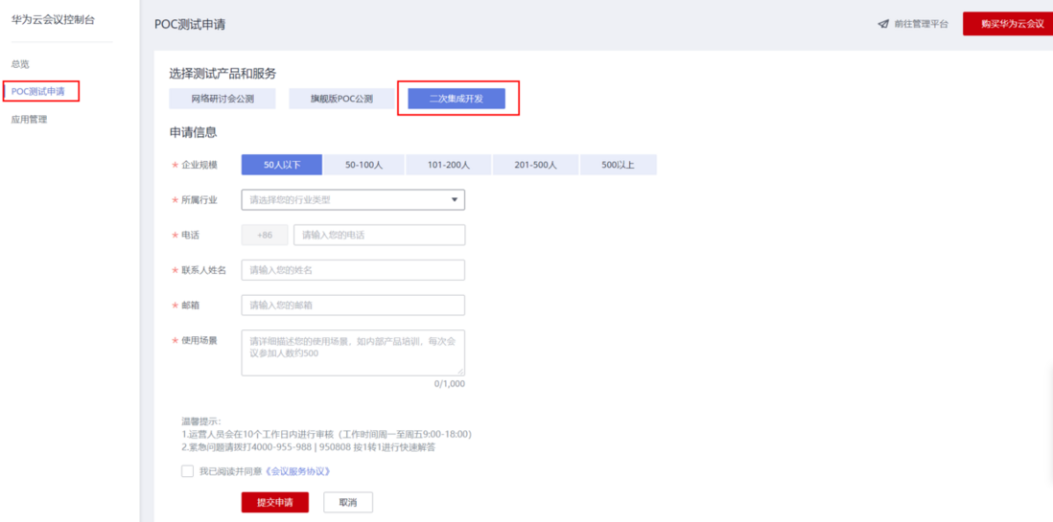1053x522 pixels.
Task: Go to POC测试申请 sidebar item
Action: pos(38,91)
